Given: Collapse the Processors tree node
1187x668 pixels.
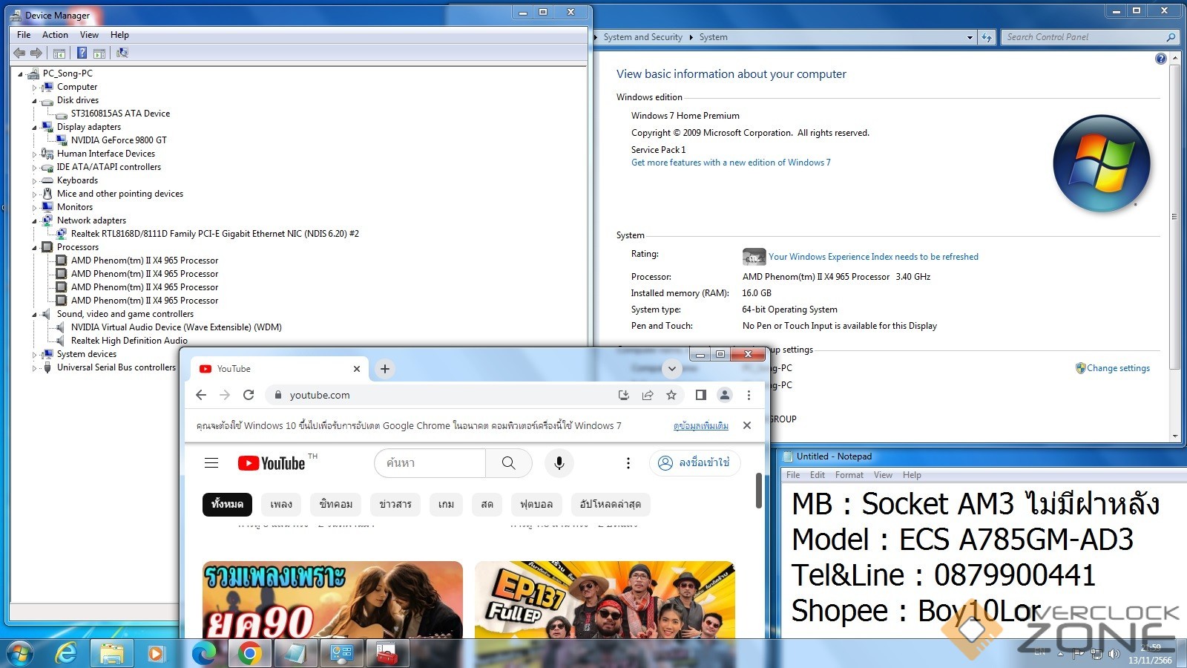Looking at the screenshot, I should tap(34, 248).
